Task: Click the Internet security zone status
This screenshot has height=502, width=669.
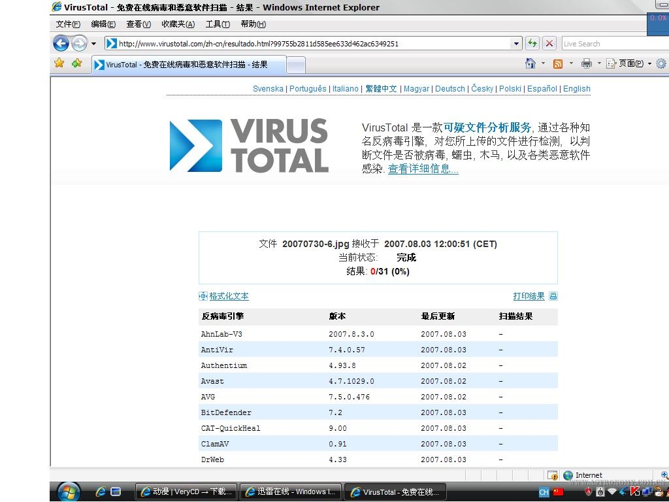Action: [x=583, y=475]
